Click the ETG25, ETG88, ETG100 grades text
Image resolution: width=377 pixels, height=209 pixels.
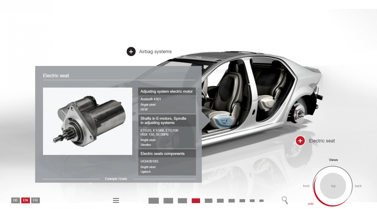pos(159,130)
